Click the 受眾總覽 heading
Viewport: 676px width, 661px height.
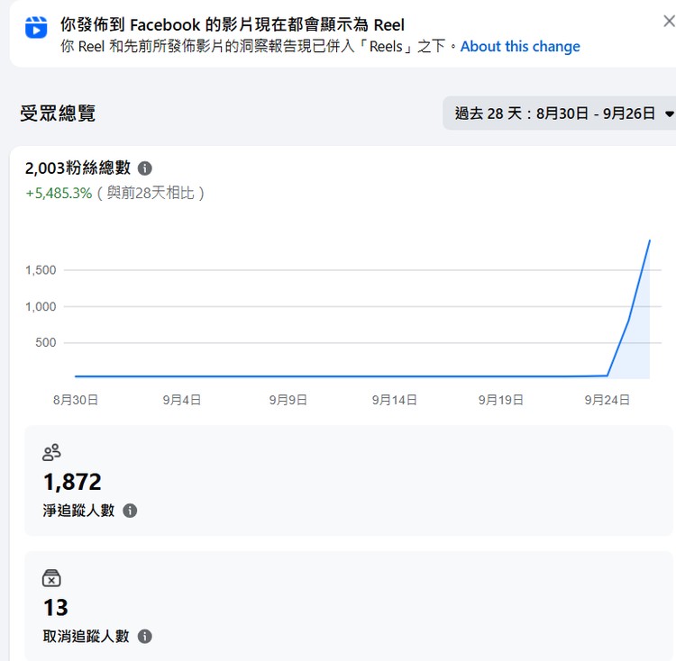click(58, 113)
